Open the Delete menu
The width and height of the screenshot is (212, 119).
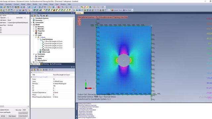pyautogui.click(x=45, y=4)
